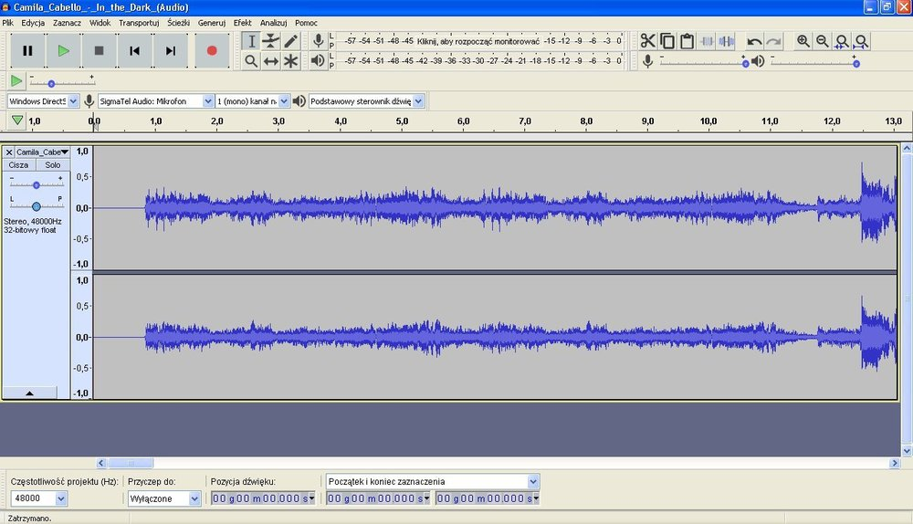Click the playback speed slider handle
Image resolution: width=913 pixels, height=524 pixels.
coord(51,84)
